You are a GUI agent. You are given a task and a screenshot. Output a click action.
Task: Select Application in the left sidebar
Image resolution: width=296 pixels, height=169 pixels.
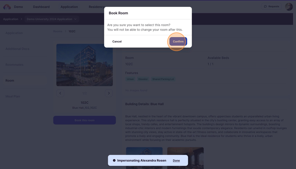[14, 33]
